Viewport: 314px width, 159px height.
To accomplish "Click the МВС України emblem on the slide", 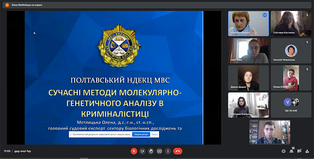I will pyautogui.click(x=119, y=46).
